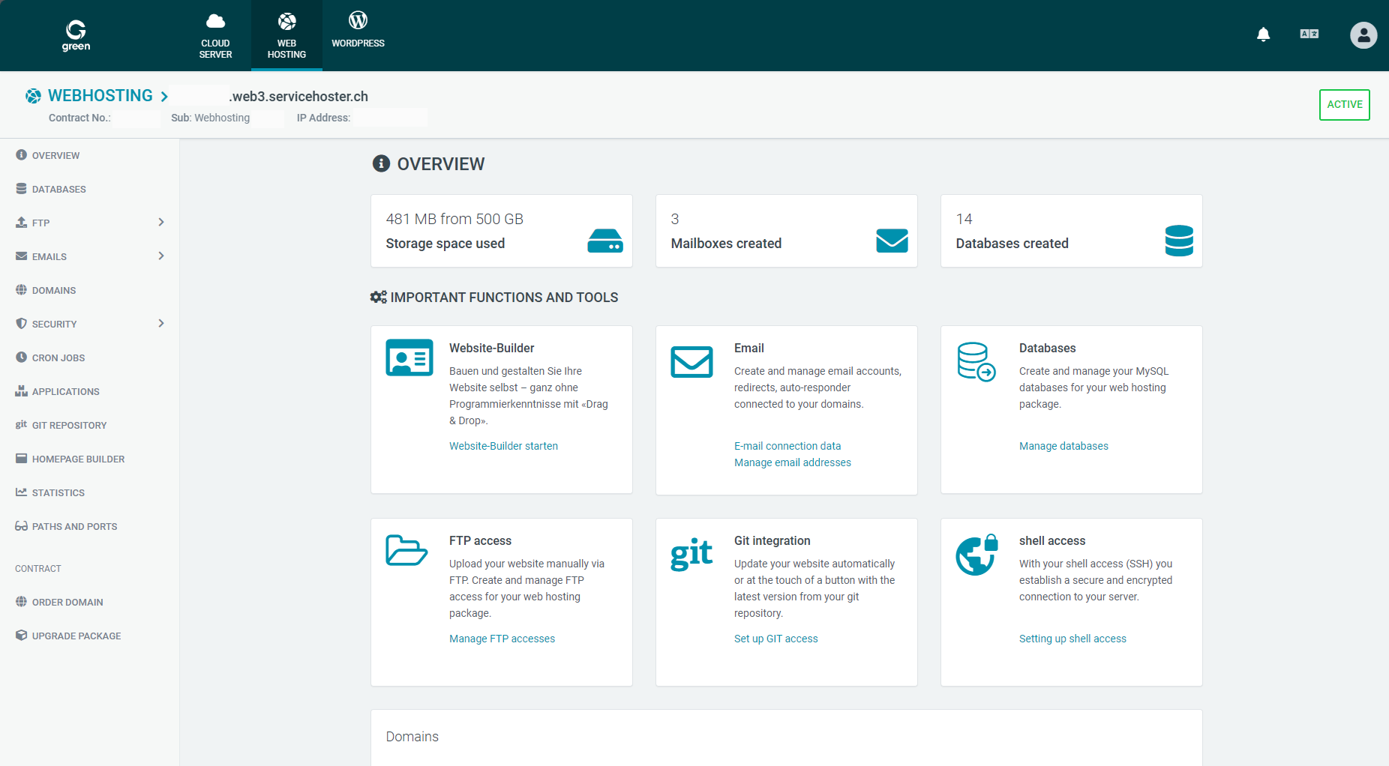Click the Security shield icon
This screenshot has height=766, width=1389.
pyautogui.click(x=21, y=324)
